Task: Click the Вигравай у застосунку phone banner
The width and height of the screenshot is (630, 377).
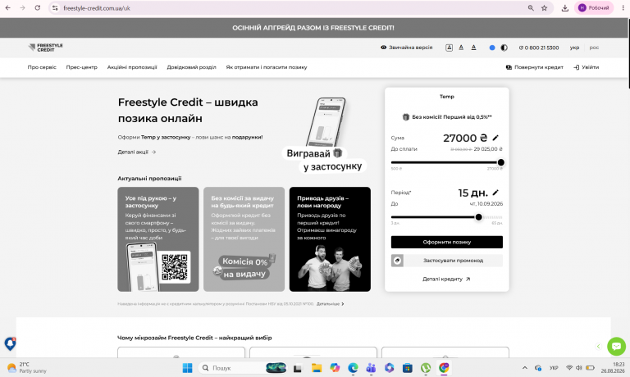Action: pyautogui.click(x=324, y=134)
